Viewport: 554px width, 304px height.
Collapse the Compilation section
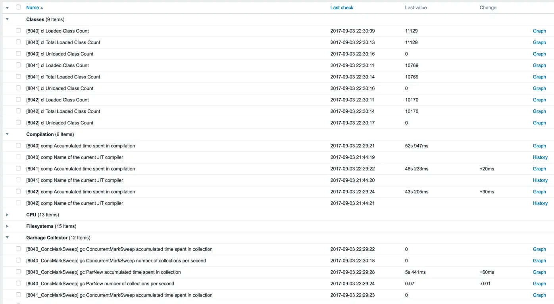(x=7, y=134)
